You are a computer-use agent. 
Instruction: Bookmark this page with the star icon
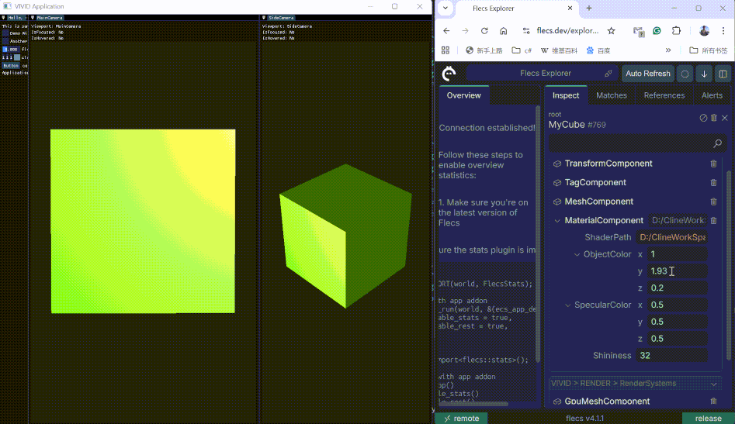[x=612, y=31]
